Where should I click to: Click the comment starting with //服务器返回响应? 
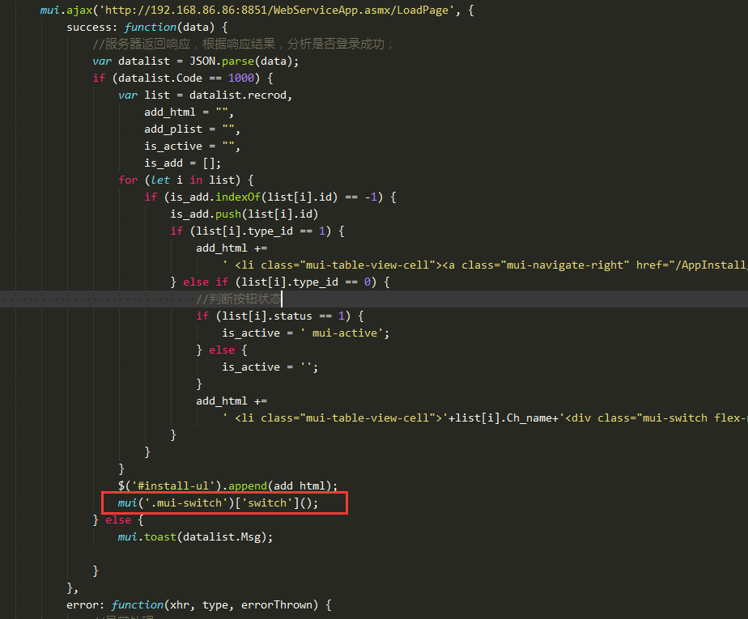coord(242,45)
